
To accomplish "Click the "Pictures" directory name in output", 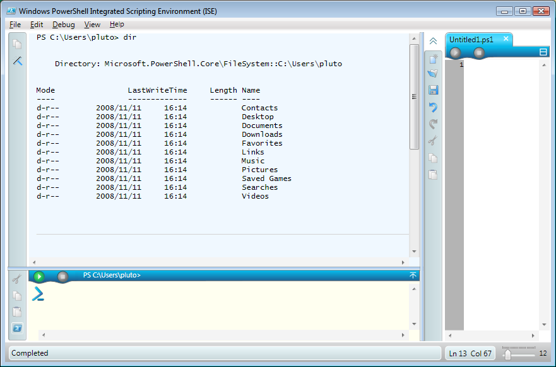I will click(259, 170).
